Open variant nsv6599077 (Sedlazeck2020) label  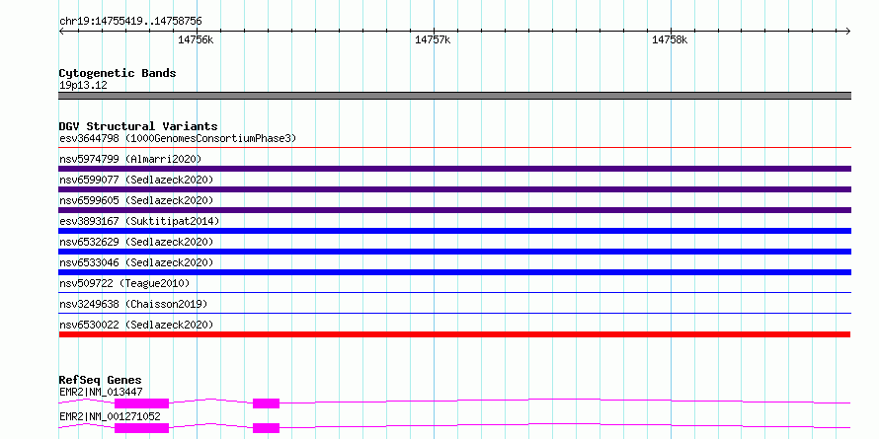pos(136,180)
